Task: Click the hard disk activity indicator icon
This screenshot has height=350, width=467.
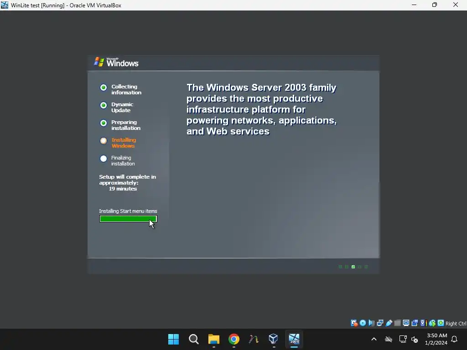Action: click(x=354, y=323)
